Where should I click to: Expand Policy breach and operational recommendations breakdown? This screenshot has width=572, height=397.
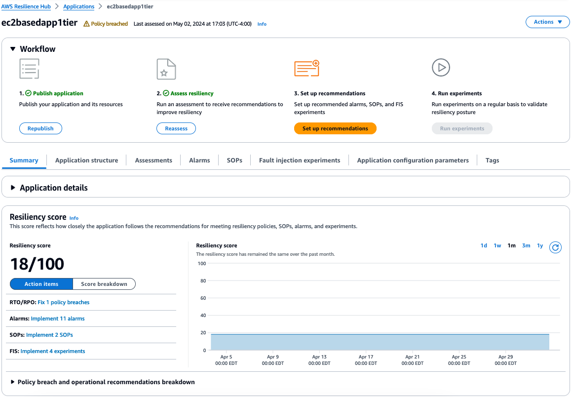(x=13, y=382)
